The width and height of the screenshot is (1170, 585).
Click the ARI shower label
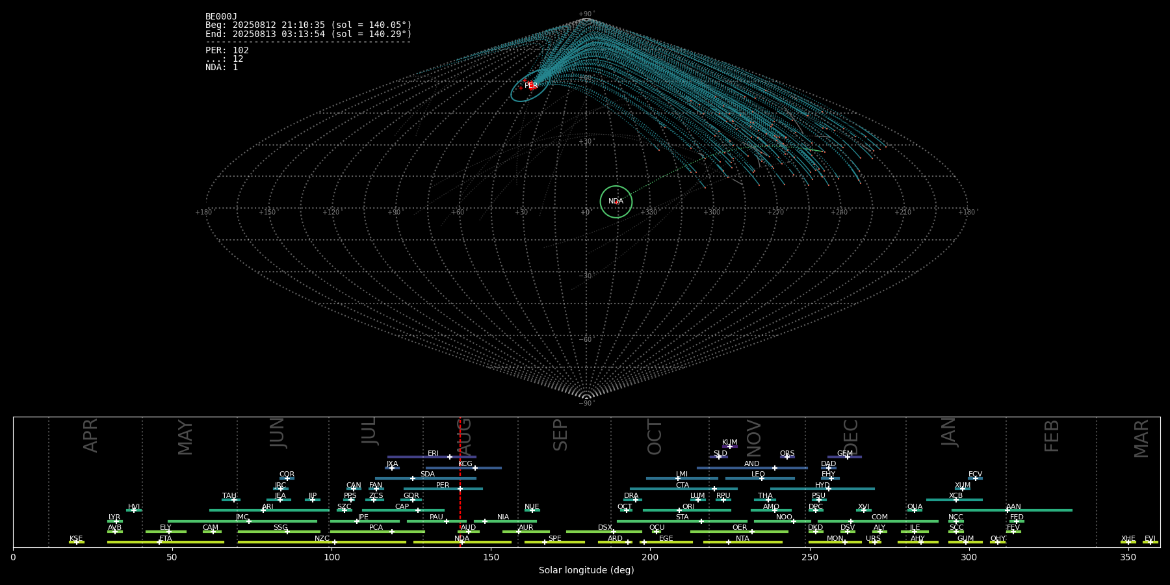(268, 507)
